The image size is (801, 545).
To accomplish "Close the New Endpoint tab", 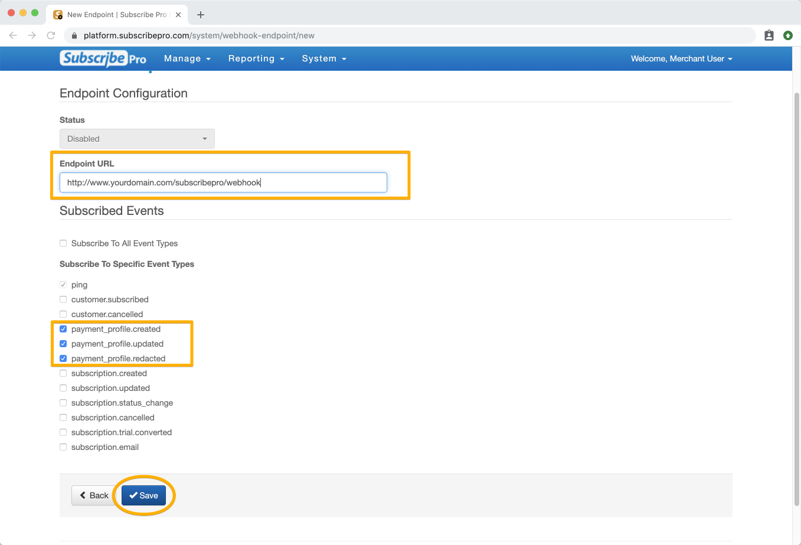I will [x=178, y=15].
